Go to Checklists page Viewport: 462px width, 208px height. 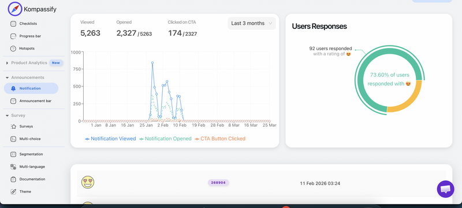(x=28, y=24)
